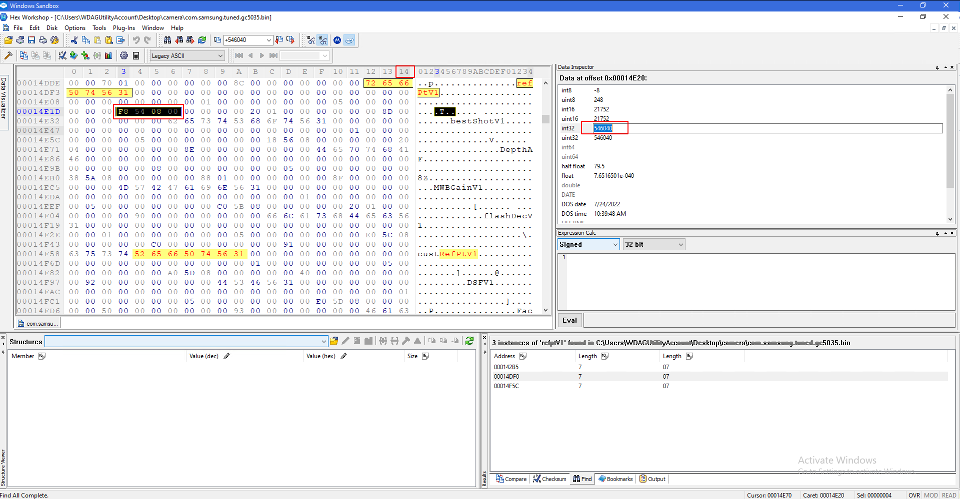
Task: Switch to the Find results tab
Action: coord(582,479)
